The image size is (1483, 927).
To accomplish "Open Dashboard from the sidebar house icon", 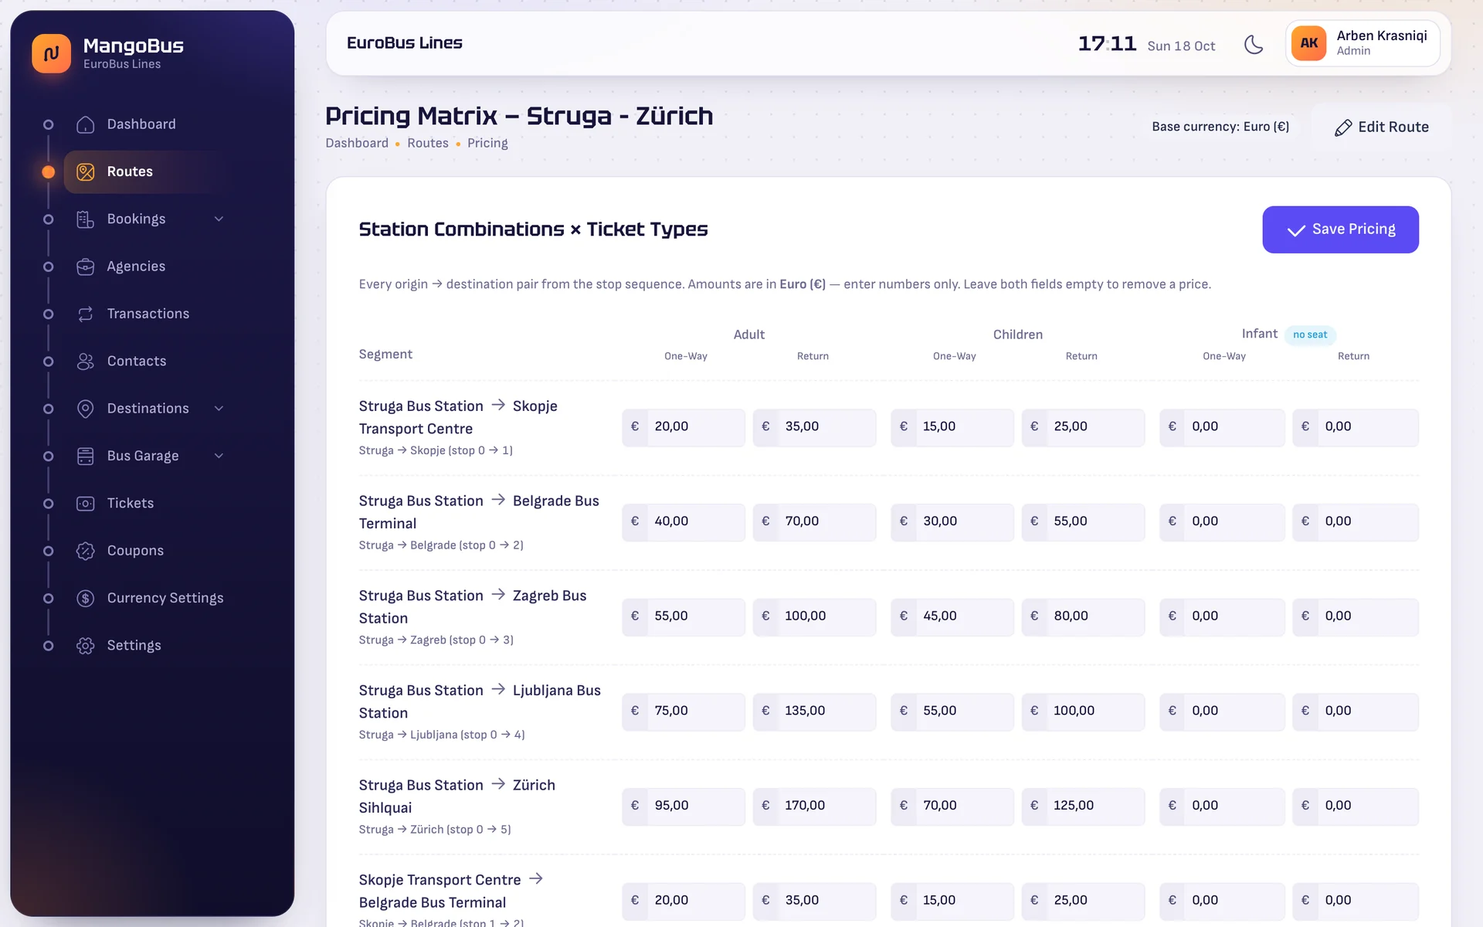I will [86, 124].
